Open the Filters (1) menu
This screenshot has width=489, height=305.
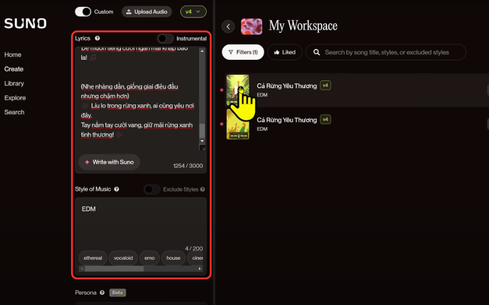click(x=243, y=52)
